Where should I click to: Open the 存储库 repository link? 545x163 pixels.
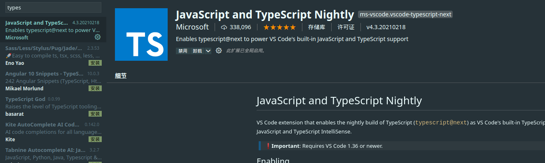[x=317, y=27]
